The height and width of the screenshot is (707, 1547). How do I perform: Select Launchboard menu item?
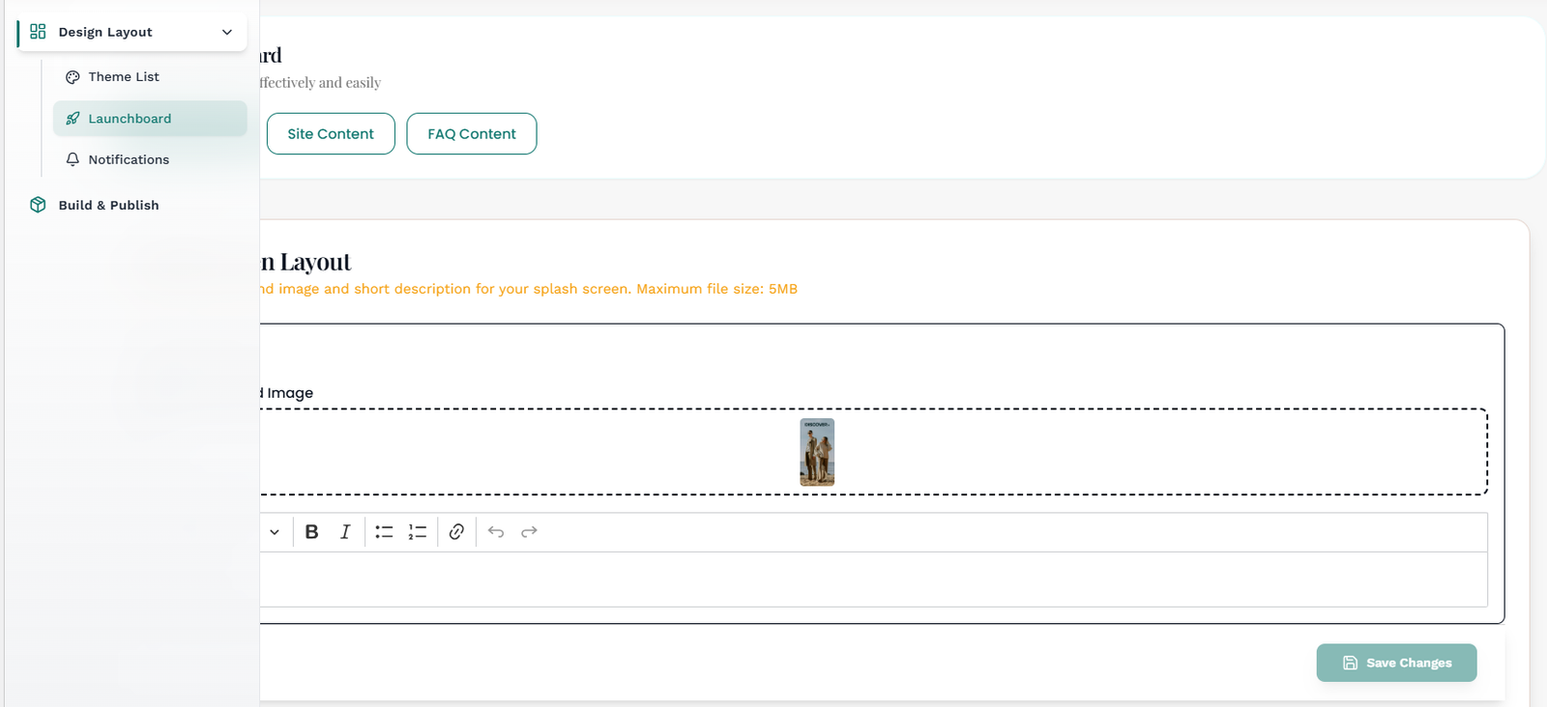tap(150, 118)
